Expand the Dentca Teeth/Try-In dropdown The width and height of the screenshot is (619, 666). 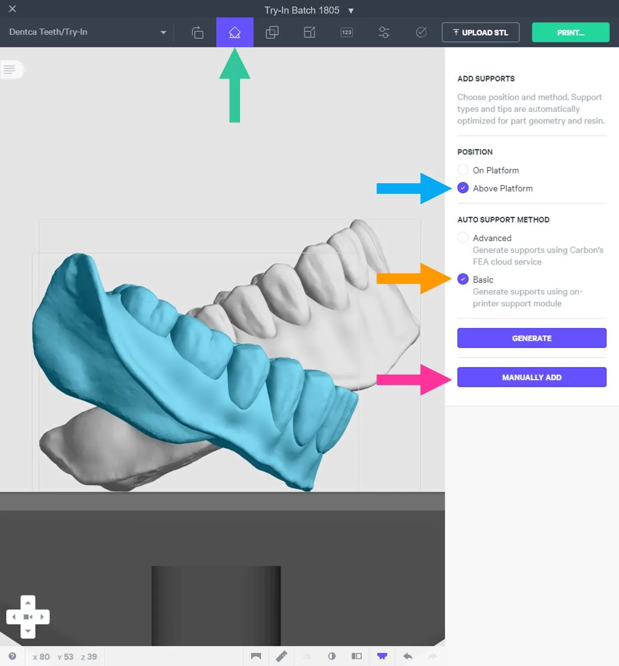click(x=88, y=32)
